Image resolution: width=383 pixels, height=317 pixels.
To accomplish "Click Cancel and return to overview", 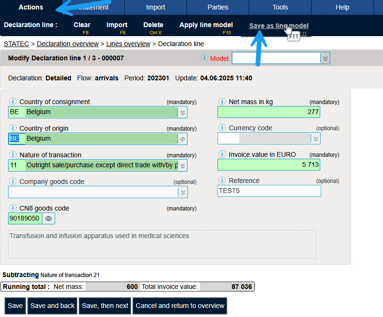I will [x=180, y=306].
